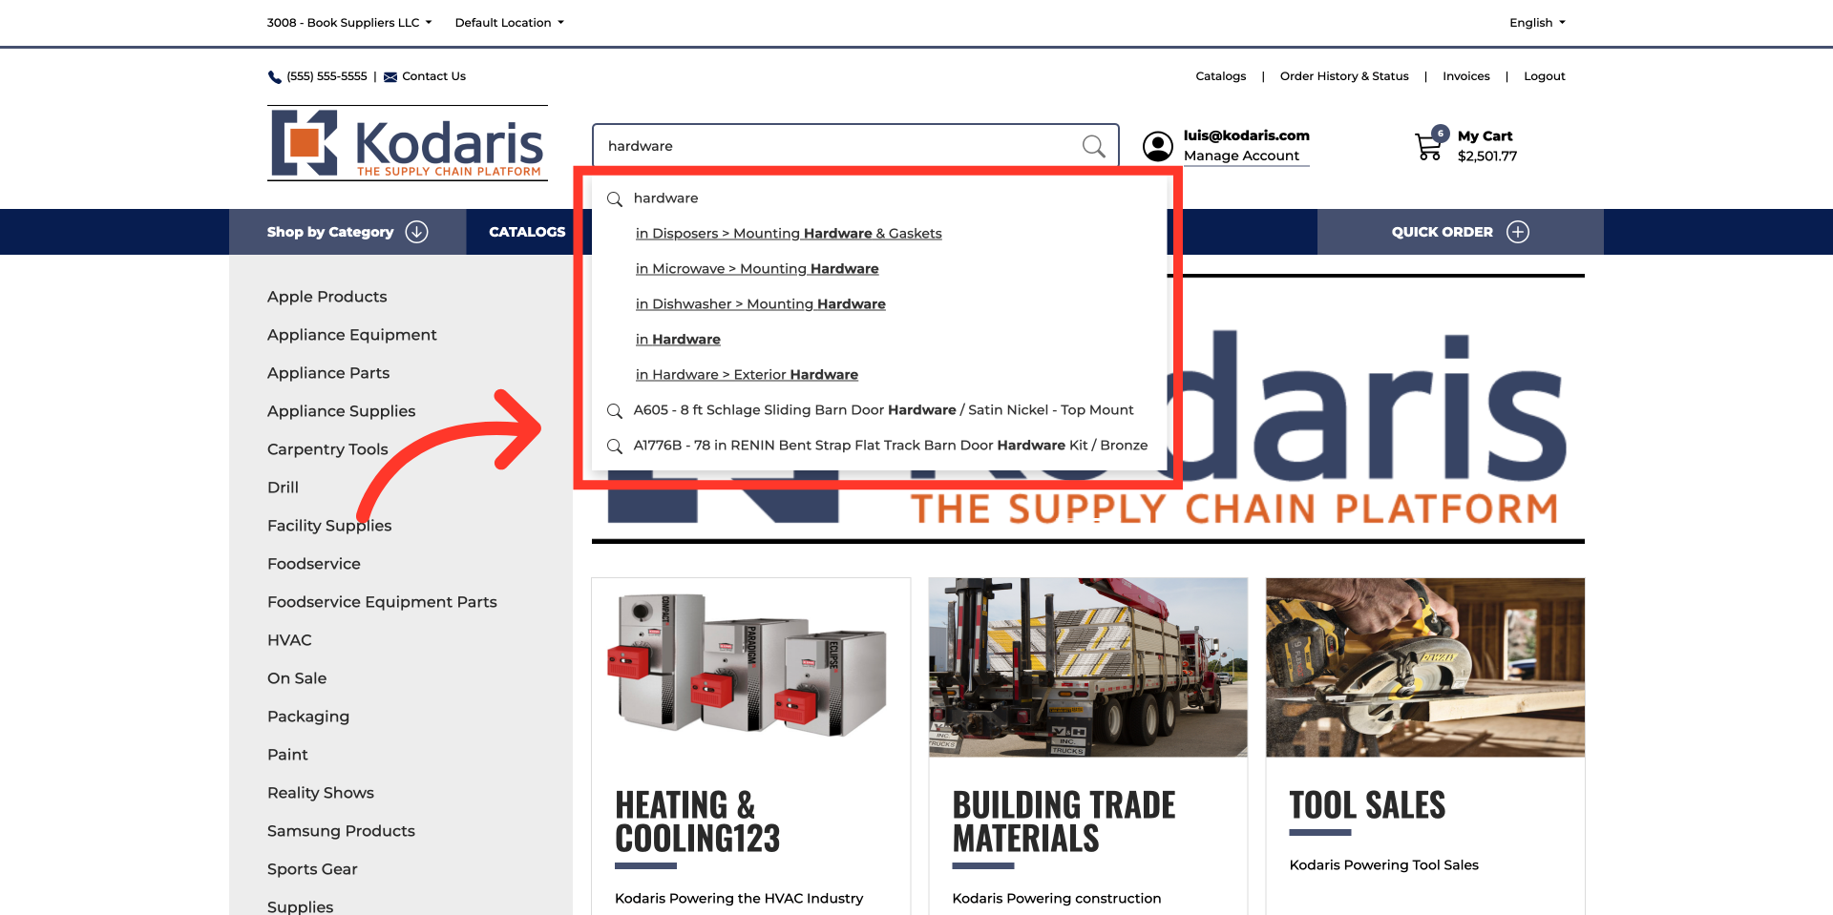Screen dimensions: 1833x915
Task: Open Foodservice Equipment Parts category
Action: [382, 602]
